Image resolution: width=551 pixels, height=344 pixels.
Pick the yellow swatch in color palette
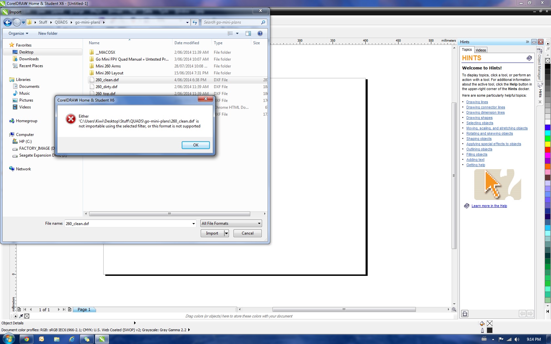point(547,144)
